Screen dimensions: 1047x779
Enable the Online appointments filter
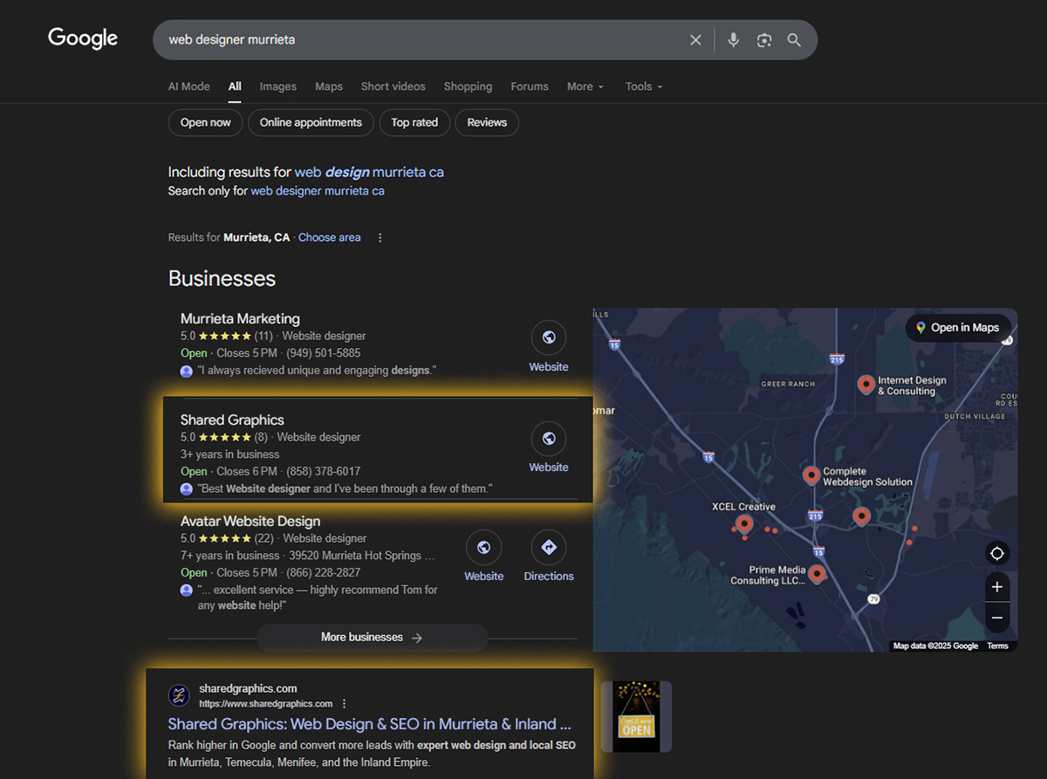(311, 122)
